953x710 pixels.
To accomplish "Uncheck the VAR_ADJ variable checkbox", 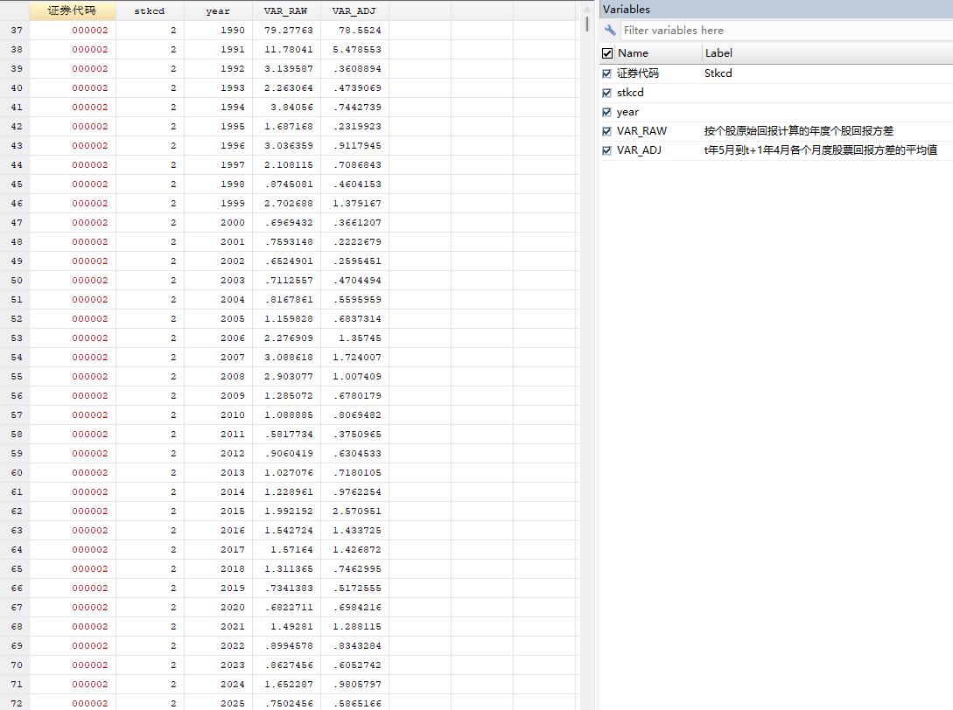I will click(x=606, y=150).
